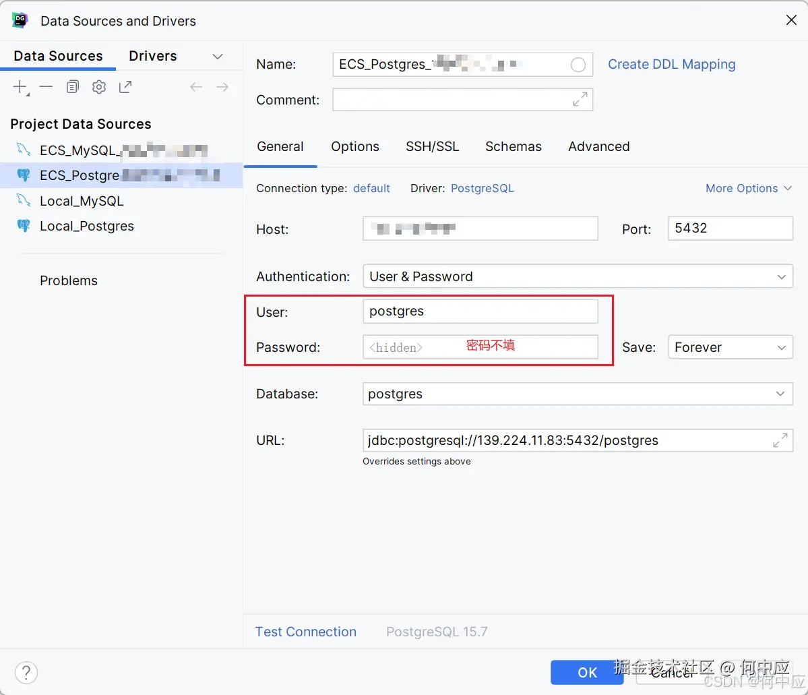Click PostgreSQL elephant icon beside ECS_Postgres entry
This screenshot has height=695, width=808.
(x=23, y=175)
